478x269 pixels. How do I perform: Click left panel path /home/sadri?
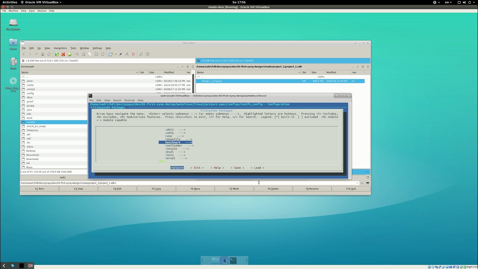(x=28, y=67)
